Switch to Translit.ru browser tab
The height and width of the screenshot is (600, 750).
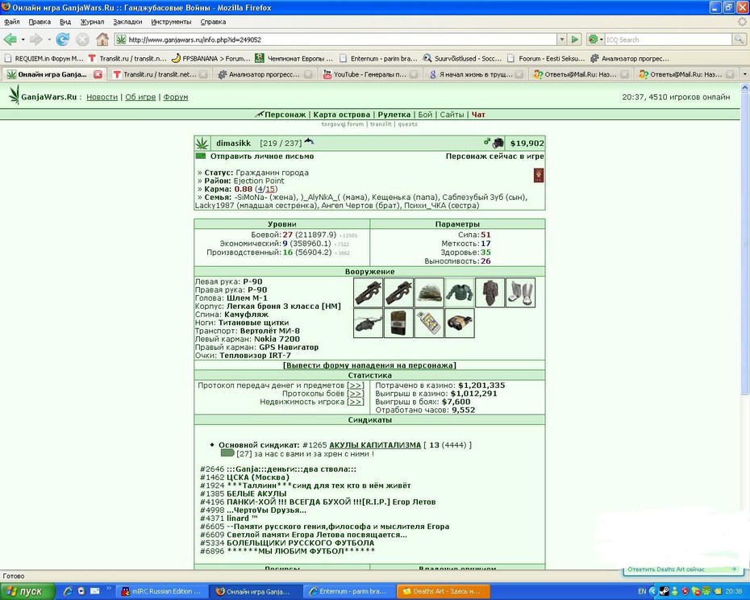160,74
